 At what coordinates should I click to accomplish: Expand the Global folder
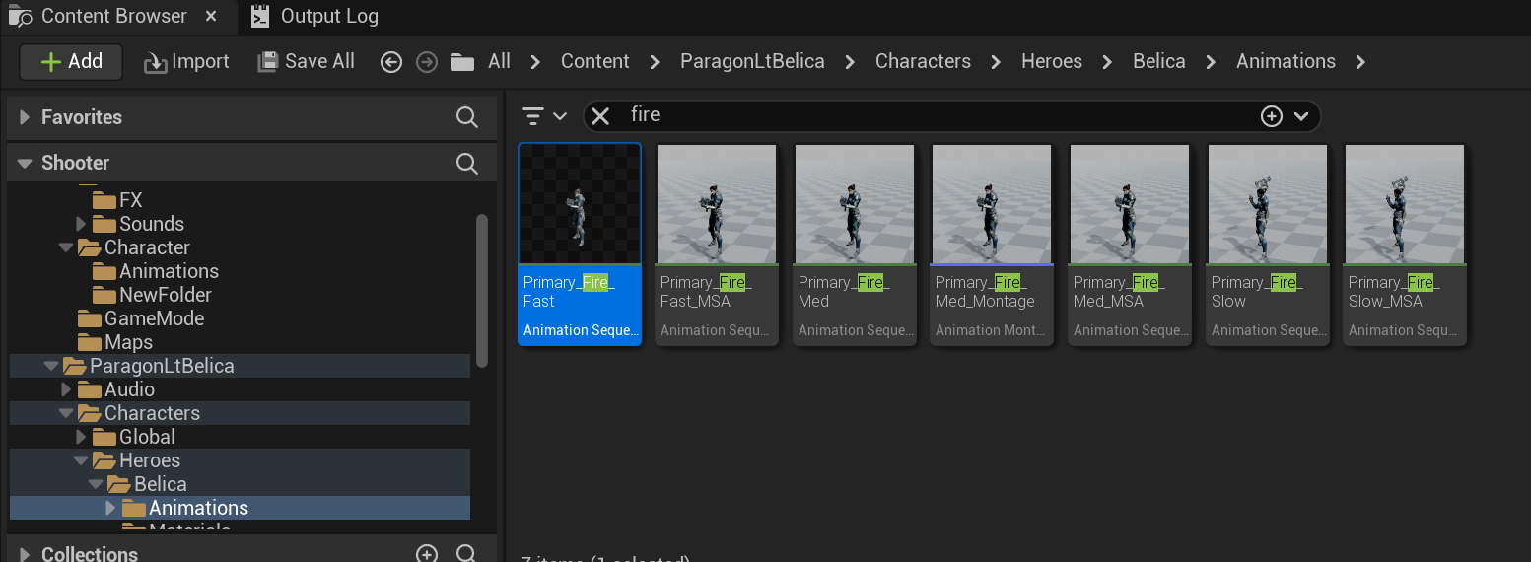click(82, 437)
